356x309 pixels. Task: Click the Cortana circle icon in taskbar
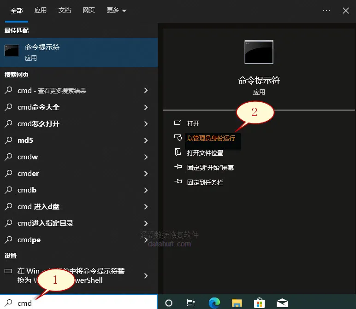pyautogui.click(x=169, y=303)
